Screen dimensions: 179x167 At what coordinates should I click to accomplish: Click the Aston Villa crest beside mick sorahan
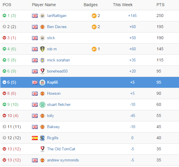(x=42, y=60)
